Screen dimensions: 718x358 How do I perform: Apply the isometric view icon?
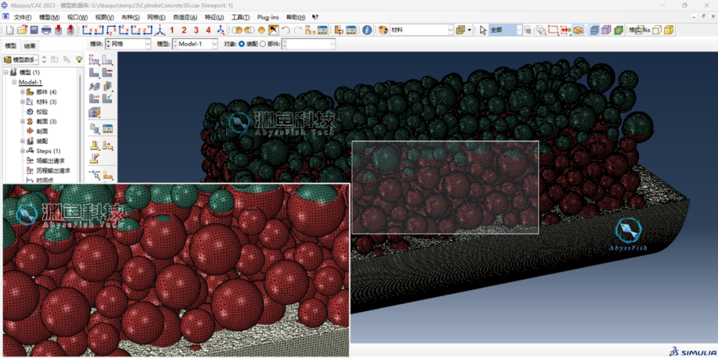point(160,30)
